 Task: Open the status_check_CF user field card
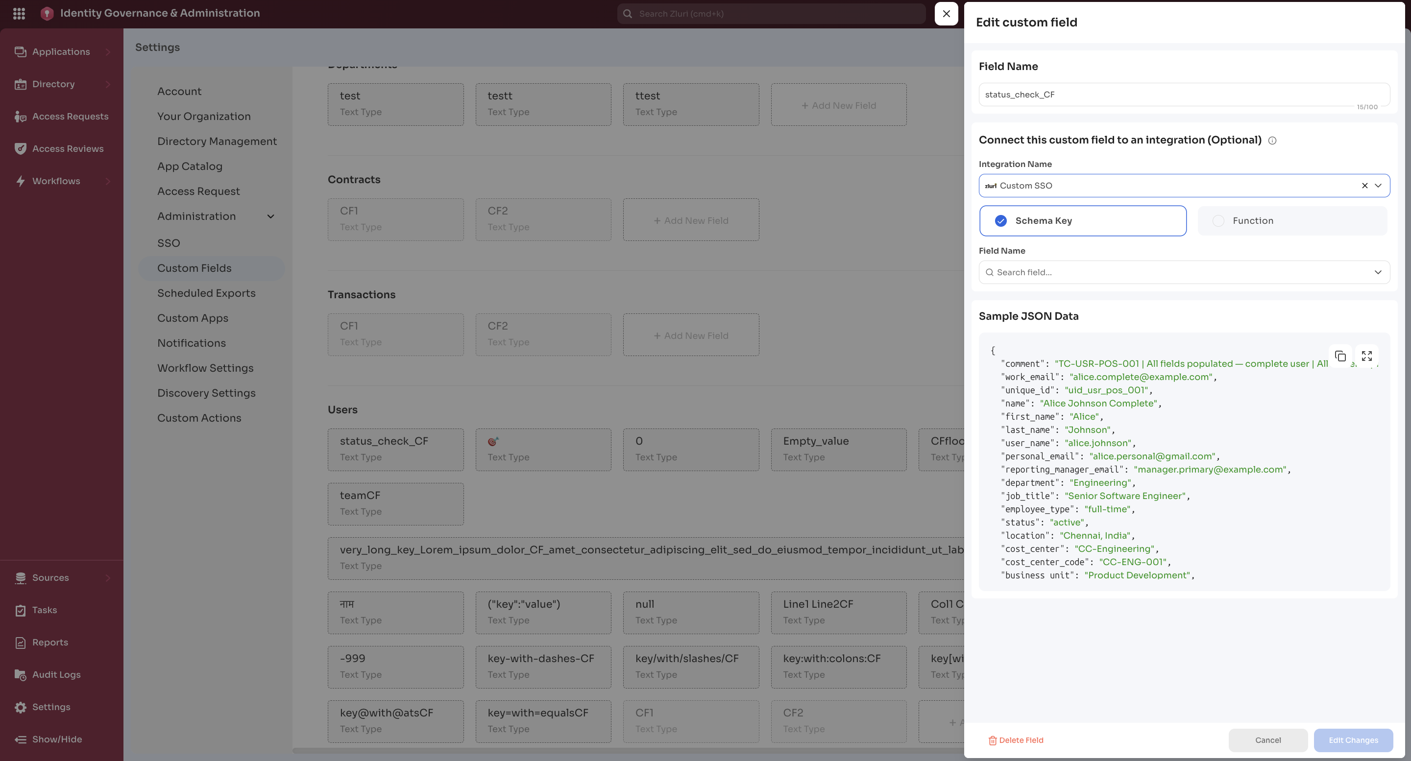[x=395, y=450]
